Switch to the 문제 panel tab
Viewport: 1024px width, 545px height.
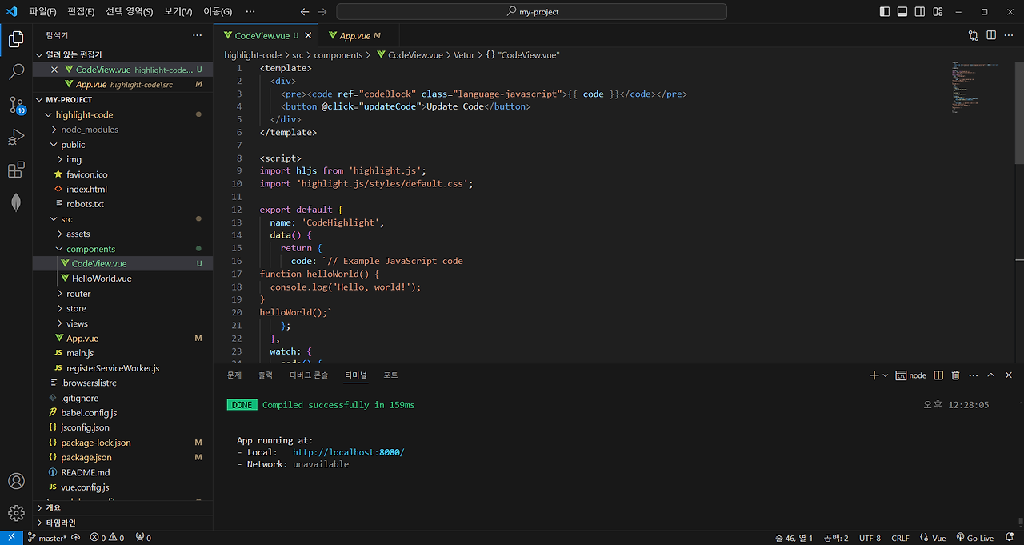tap(234, 375)
